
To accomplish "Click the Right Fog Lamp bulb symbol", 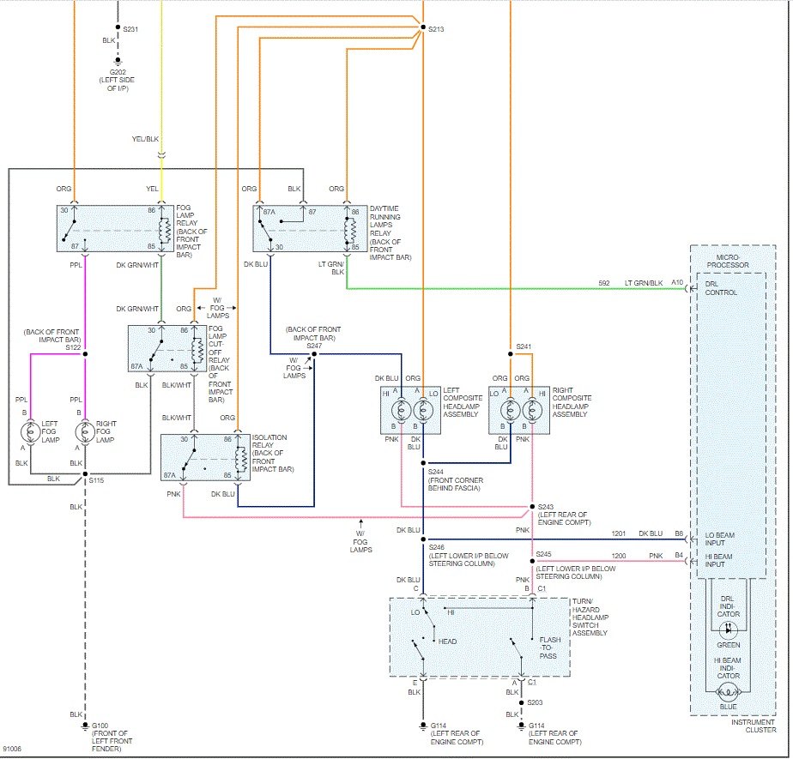I will pyautogui.click(x=85, y=432).
